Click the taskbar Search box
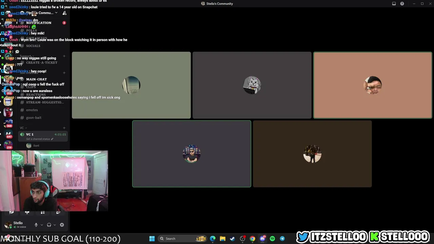This screenshot has width=434, height=244. point(183,239)
